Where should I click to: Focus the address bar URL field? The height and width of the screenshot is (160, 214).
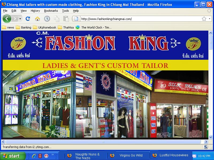click(141, 19)
